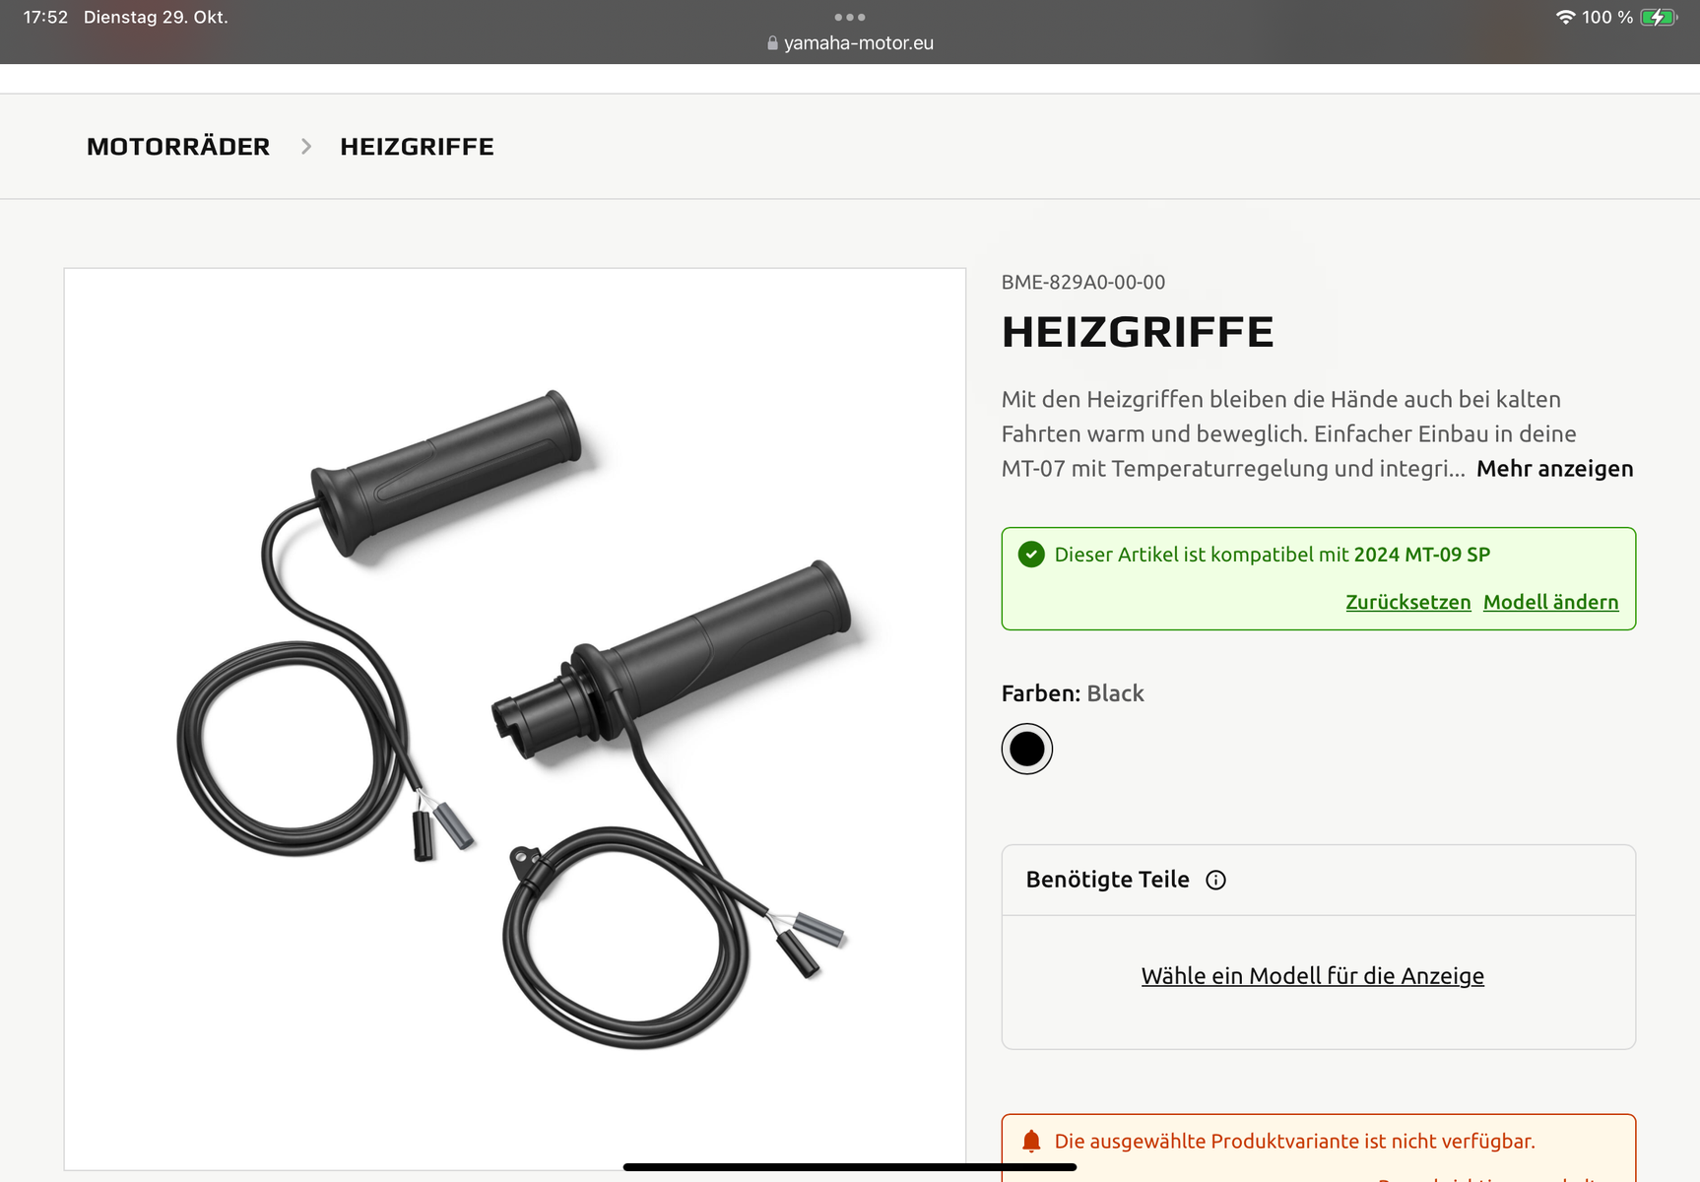Click the red notification bell icon
This screenshot has width=1700, height=1182.
tap(1031, 1142)
